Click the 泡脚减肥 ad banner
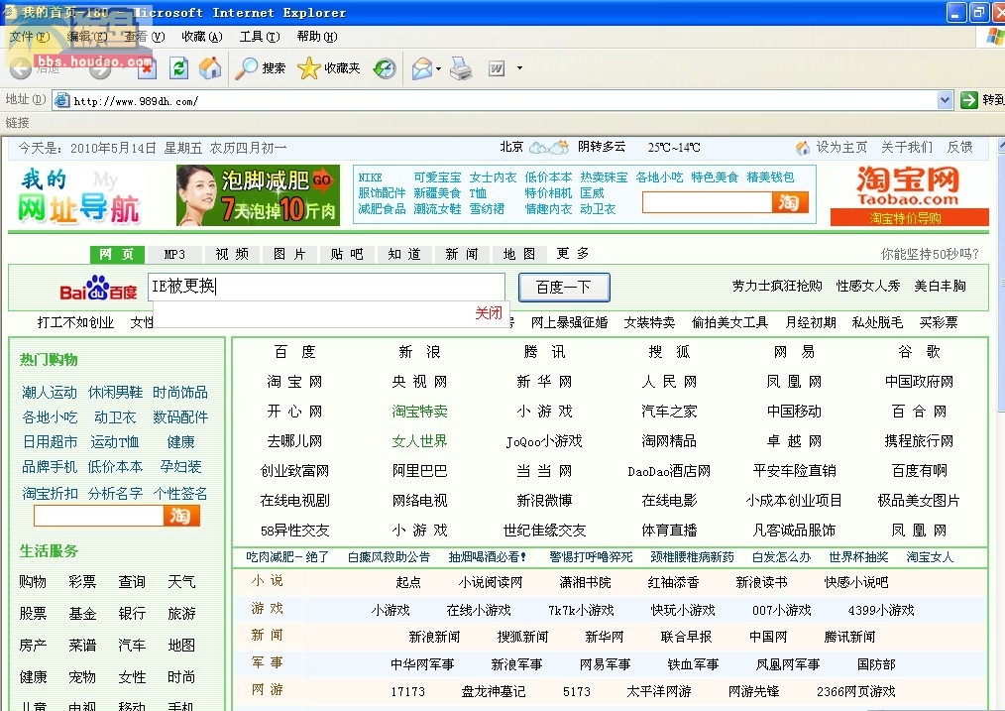Viewport: 1005px width, 711px height. 258,195
